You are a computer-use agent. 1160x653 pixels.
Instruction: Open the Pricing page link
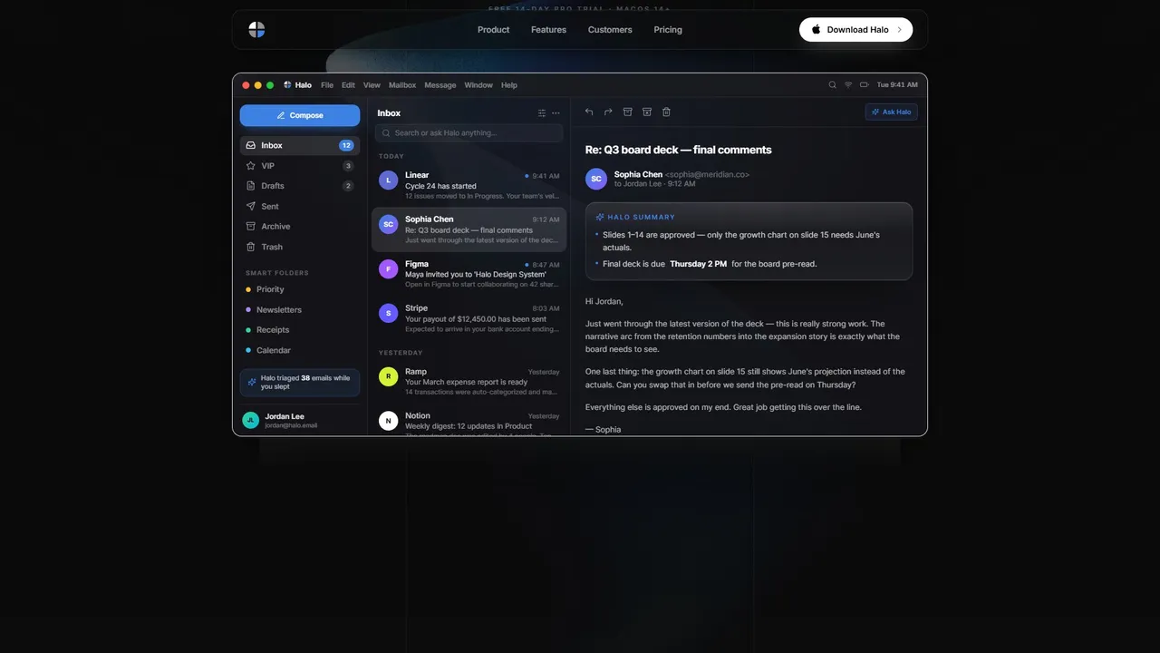tap(668, 30)
